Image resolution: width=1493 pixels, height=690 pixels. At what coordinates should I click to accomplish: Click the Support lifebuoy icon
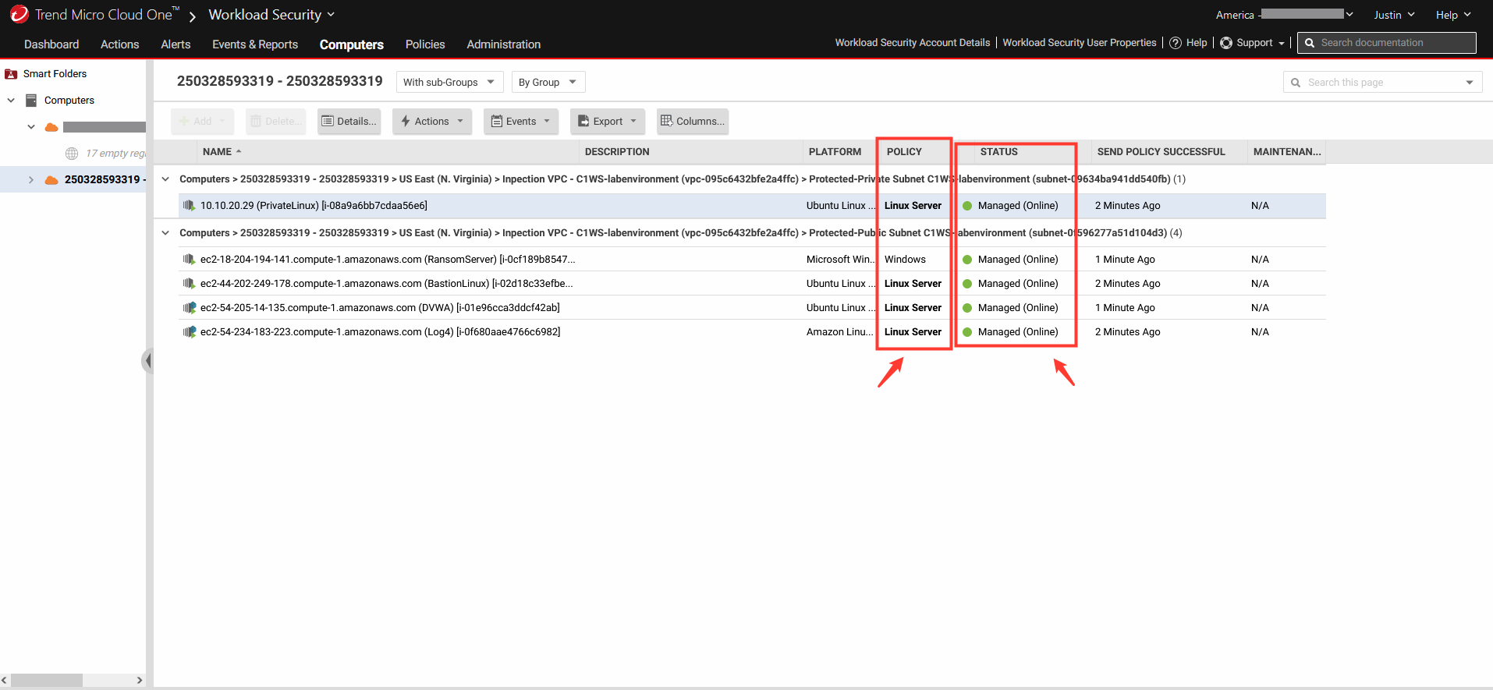coord(1226,43)
